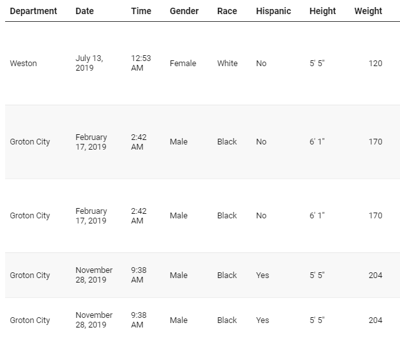Click the last row's 204 weight value
400x341 pixels.
point(375,320)
